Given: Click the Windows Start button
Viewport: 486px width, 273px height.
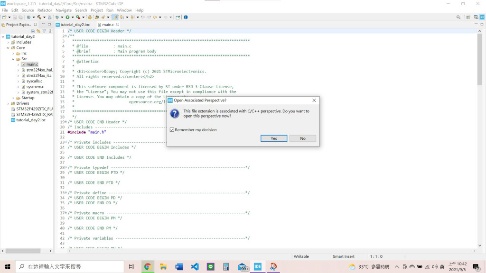Looking at the screenshot, I should point(8,266).
